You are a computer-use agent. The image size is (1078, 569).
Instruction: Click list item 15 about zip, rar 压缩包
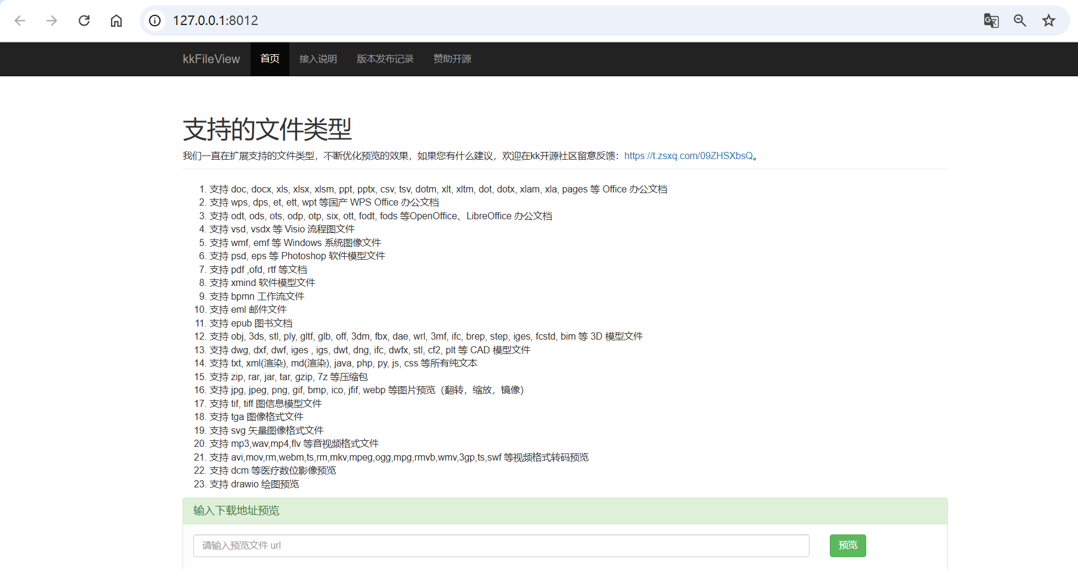point(289,377)
